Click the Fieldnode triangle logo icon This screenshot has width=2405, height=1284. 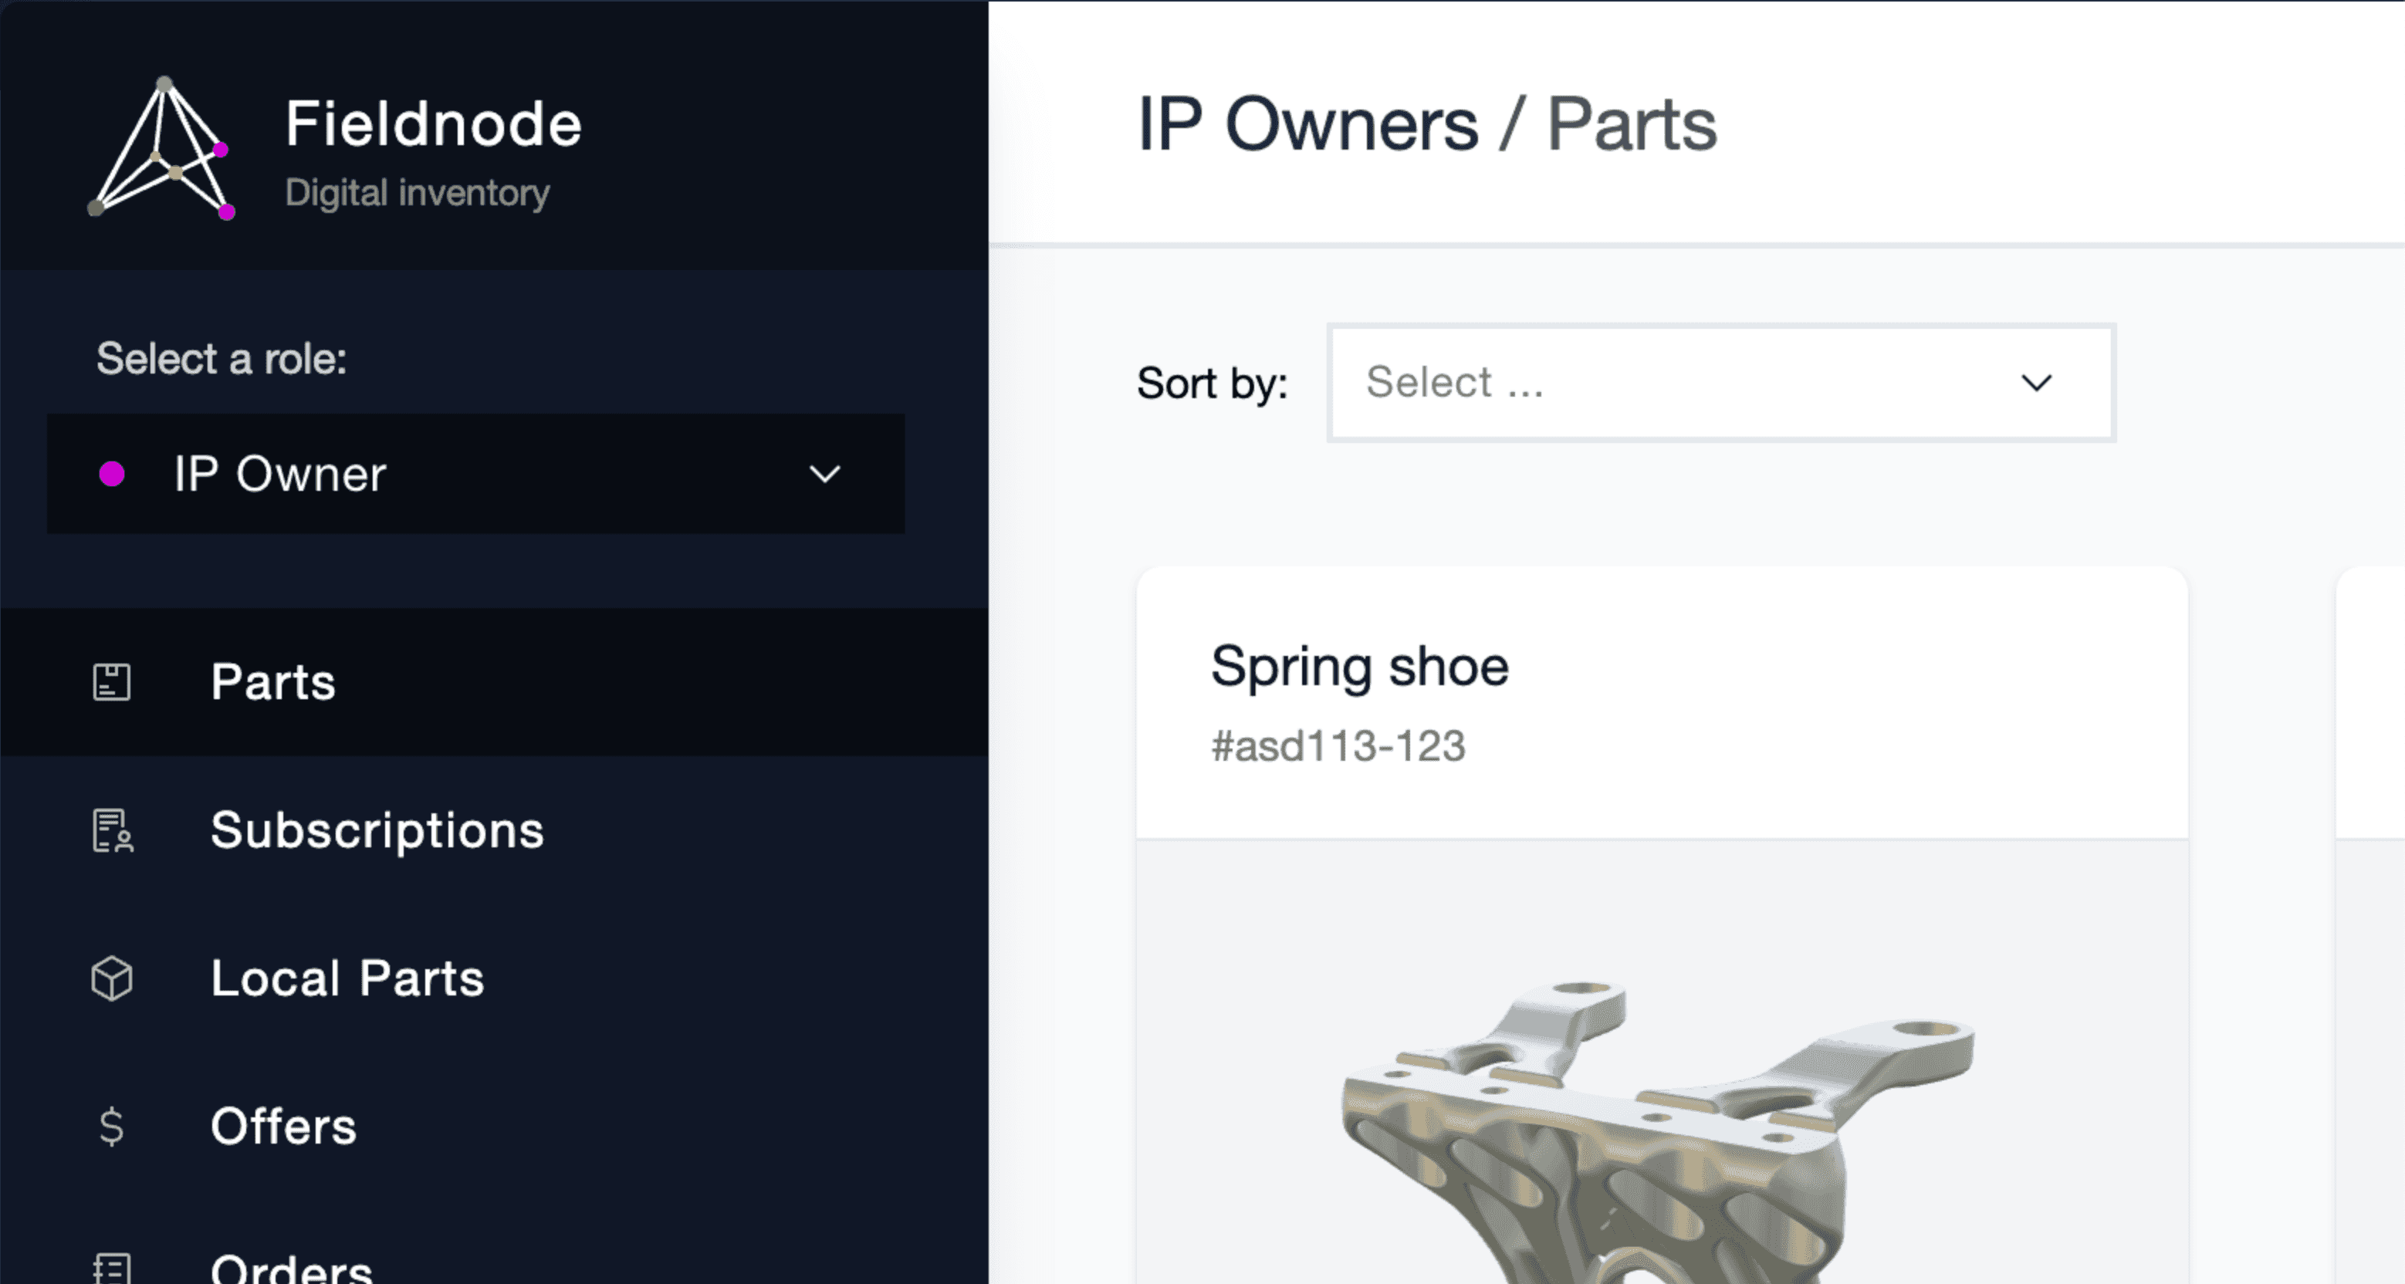[x=161, y=149]
